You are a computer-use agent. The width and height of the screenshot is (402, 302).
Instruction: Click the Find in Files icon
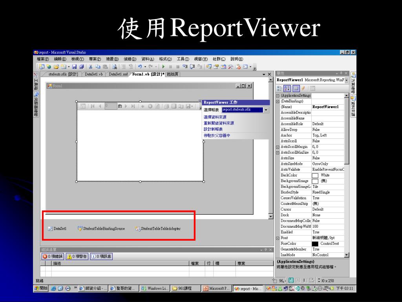pyautogui.click(x=114, y=67)
